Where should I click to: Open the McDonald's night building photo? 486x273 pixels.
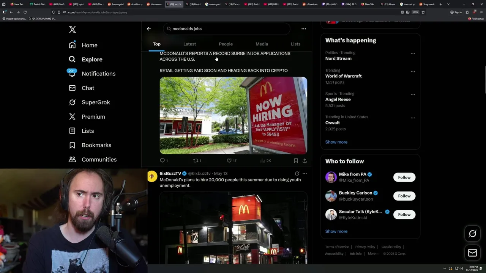point(234,227)
